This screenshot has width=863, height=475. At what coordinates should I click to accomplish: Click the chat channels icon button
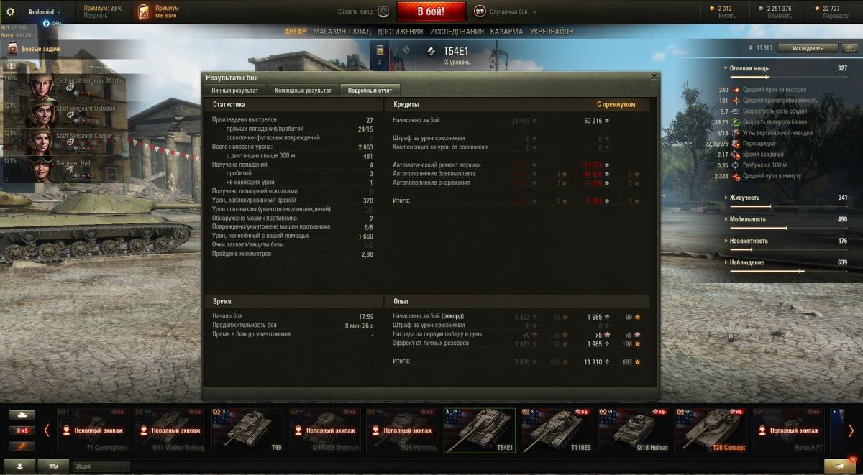tap(53, 466)
